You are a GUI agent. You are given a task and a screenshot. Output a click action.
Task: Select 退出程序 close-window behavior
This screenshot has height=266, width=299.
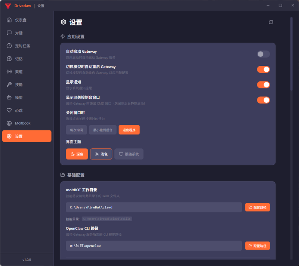pyautogui.click(x=129, y=130)
